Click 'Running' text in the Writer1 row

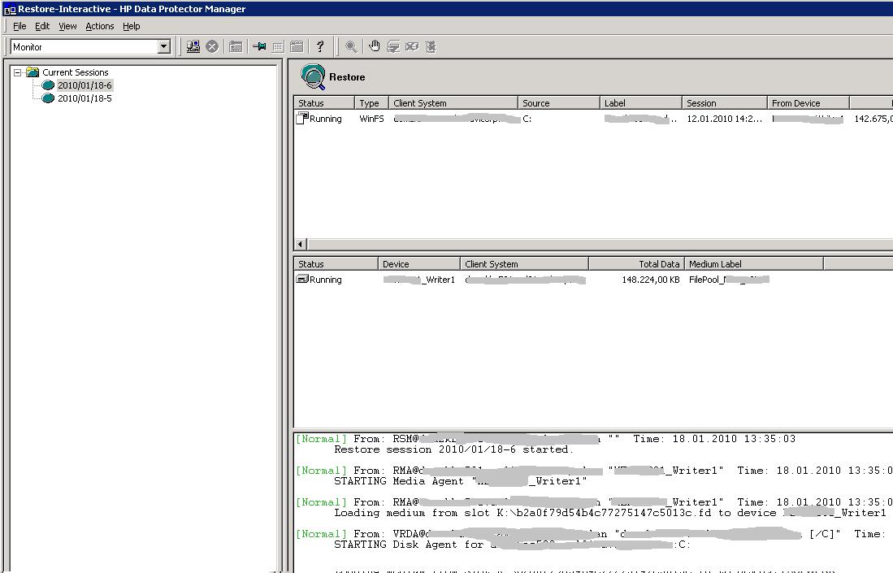[325, 280]
